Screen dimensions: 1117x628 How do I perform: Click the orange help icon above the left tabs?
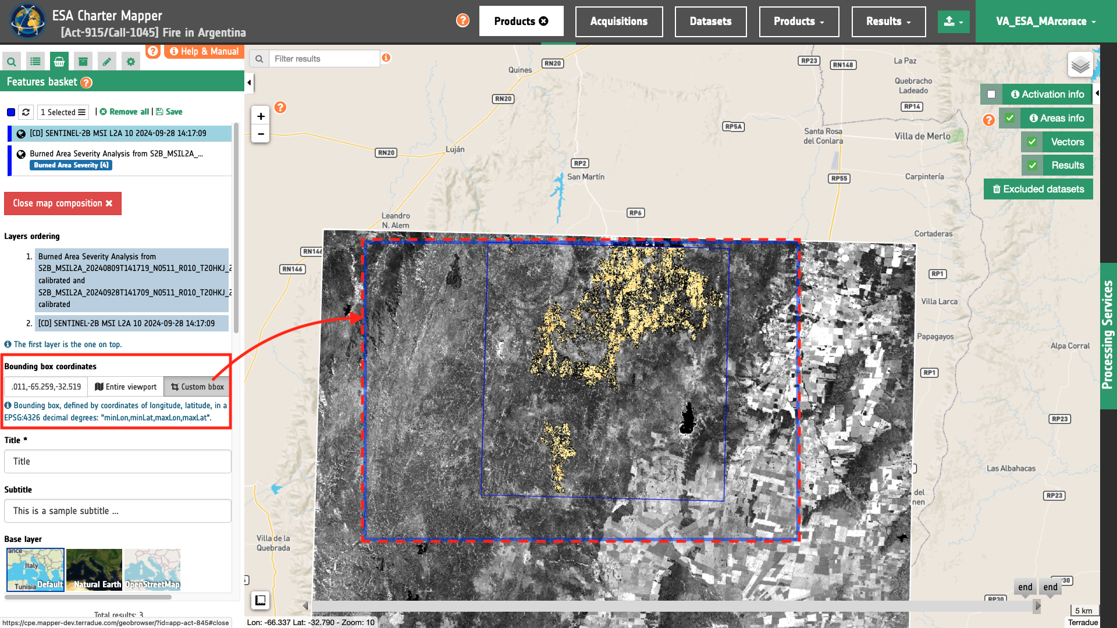point(153,51)
